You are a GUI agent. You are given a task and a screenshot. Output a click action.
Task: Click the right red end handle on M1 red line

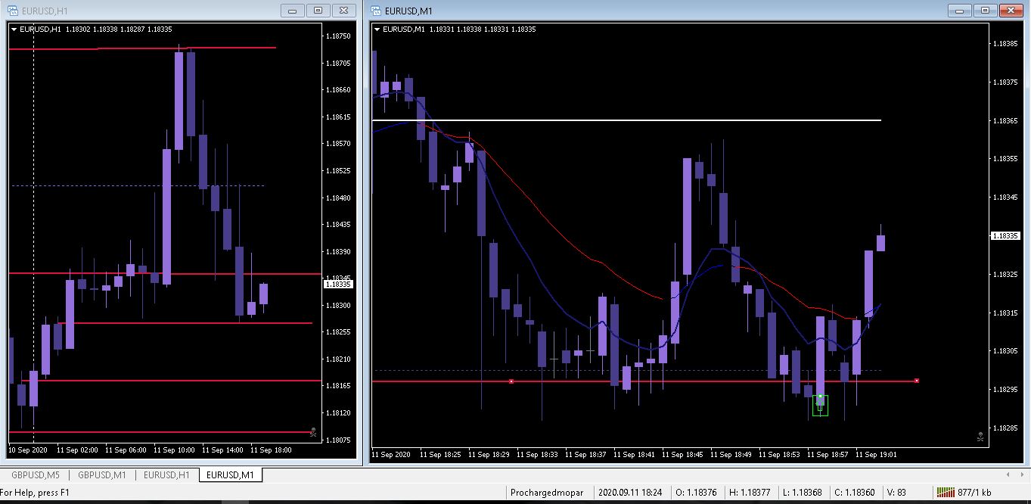pyautogui.click(x=917, y=381)
